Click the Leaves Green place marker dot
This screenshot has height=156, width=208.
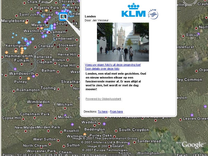coord(180,120)
